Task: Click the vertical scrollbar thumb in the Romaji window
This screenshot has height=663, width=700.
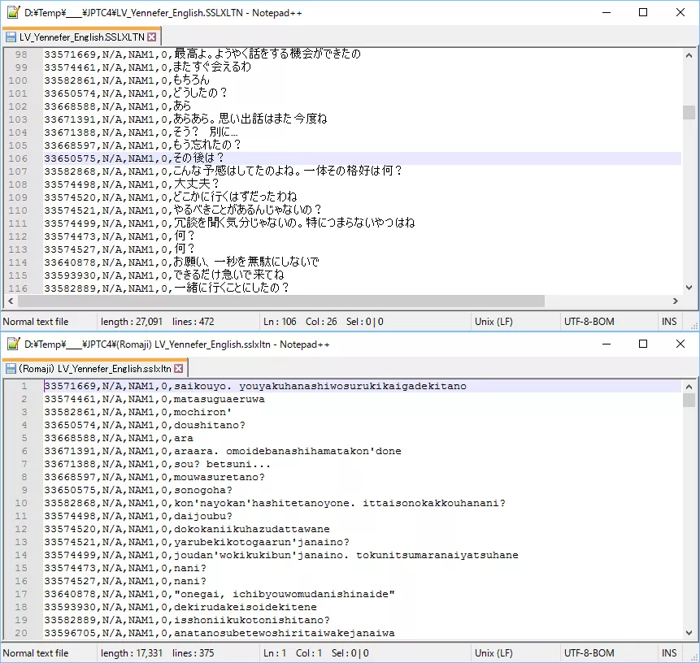Action: [x=689, y=401]
